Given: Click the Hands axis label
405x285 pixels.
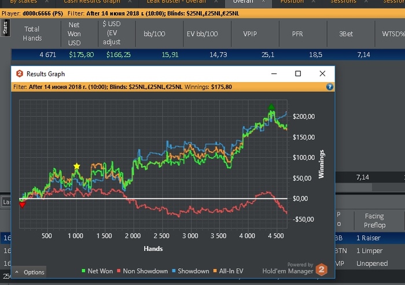Looking at the screenshot, I should click(x=153, y=249).
